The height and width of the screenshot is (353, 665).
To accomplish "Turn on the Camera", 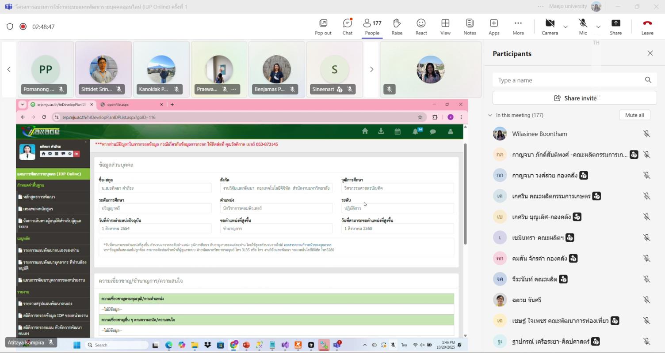I will pos(550,26).
